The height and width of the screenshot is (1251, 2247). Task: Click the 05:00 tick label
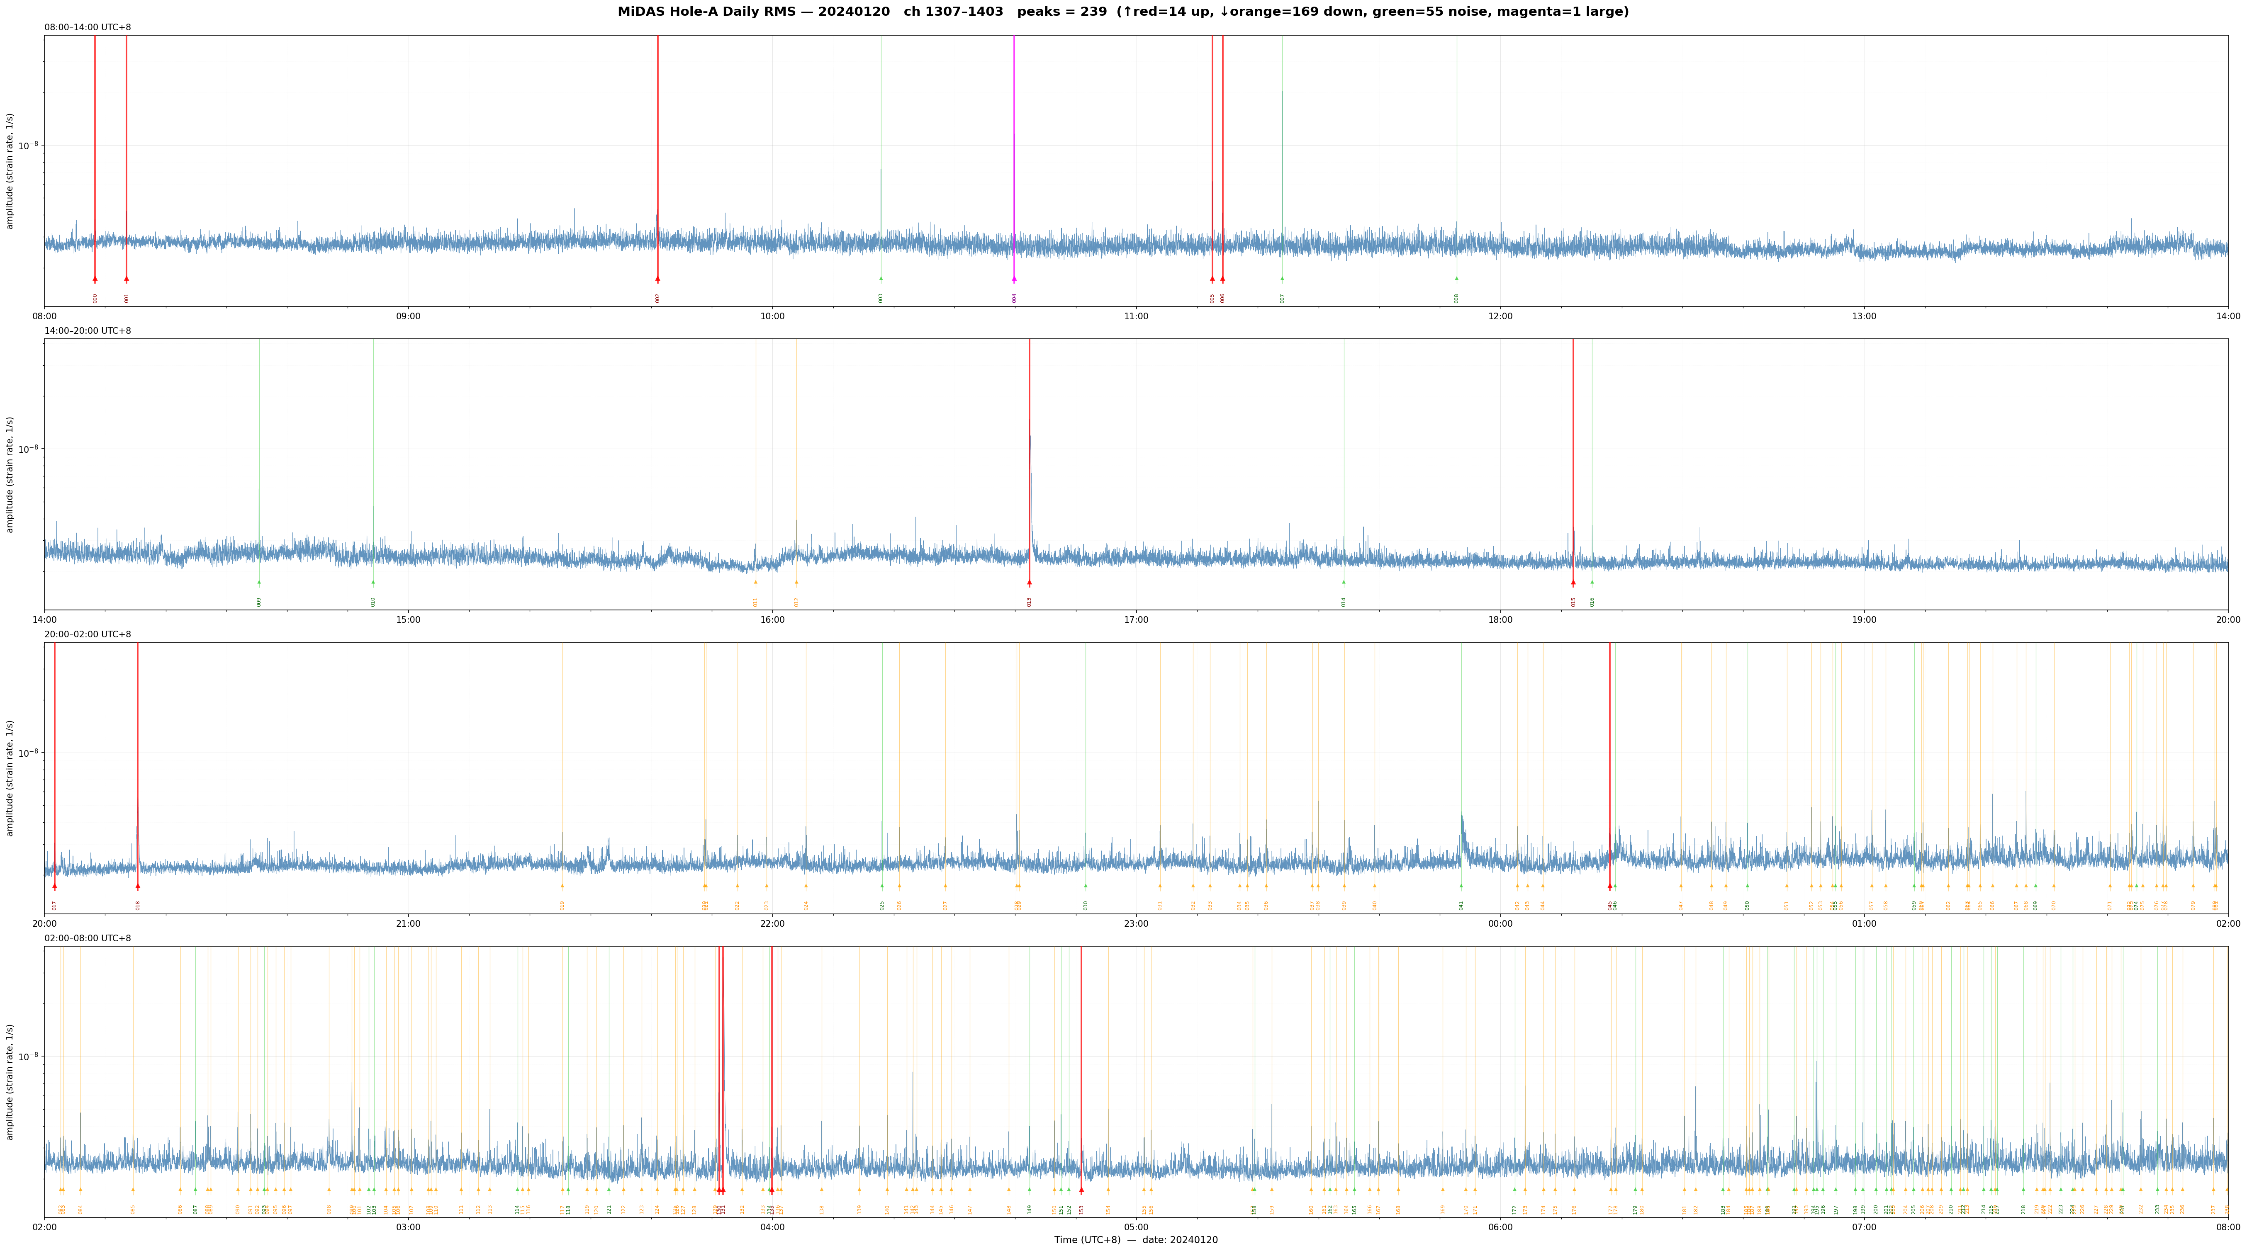(x=1136, y=1227)
